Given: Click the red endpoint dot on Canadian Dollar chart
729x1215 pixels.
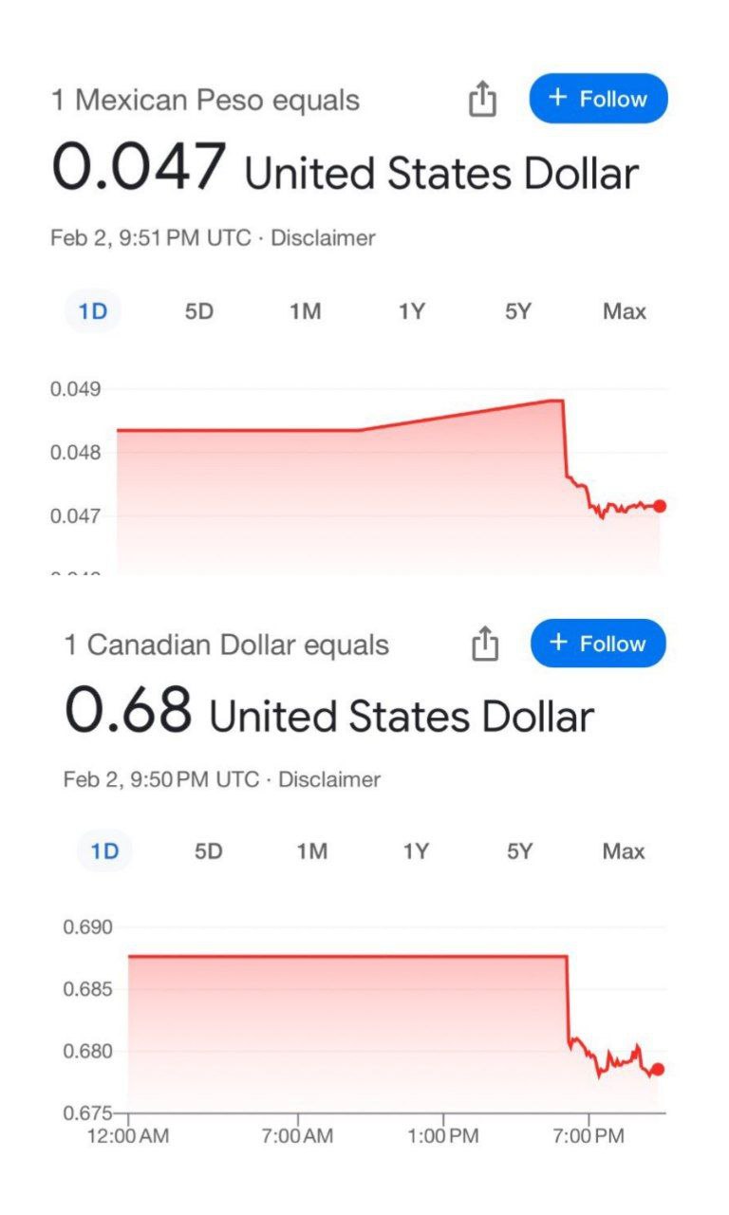Looking at the screenshot, I should pos(658,1069).
